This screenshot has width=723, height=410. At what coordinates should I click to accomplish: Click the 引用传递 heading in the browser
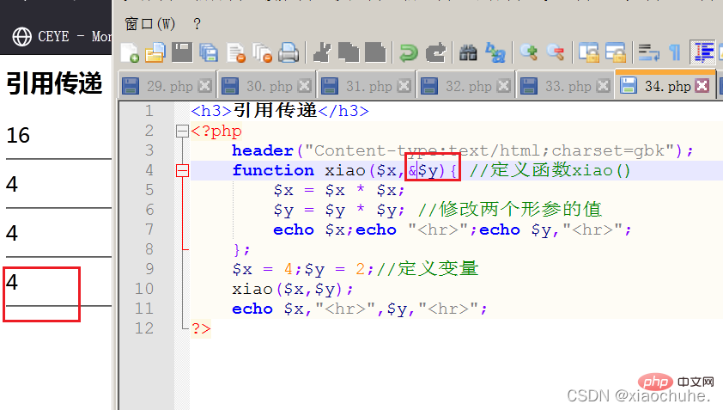[54, 83]
